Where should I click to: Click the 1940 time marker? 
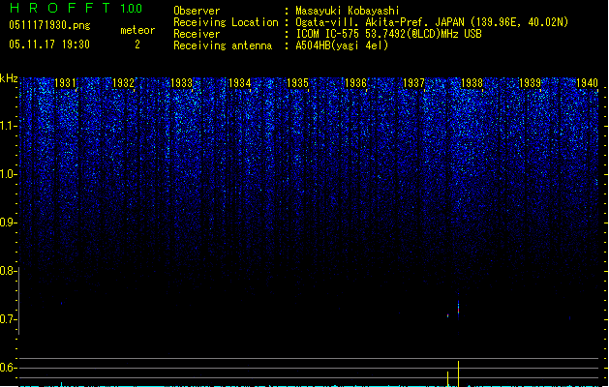588,82
